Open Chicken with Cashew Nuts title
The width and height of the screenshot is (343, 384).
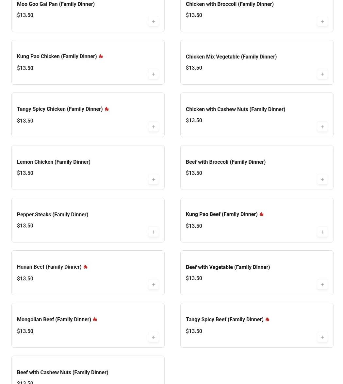[235, 109]
